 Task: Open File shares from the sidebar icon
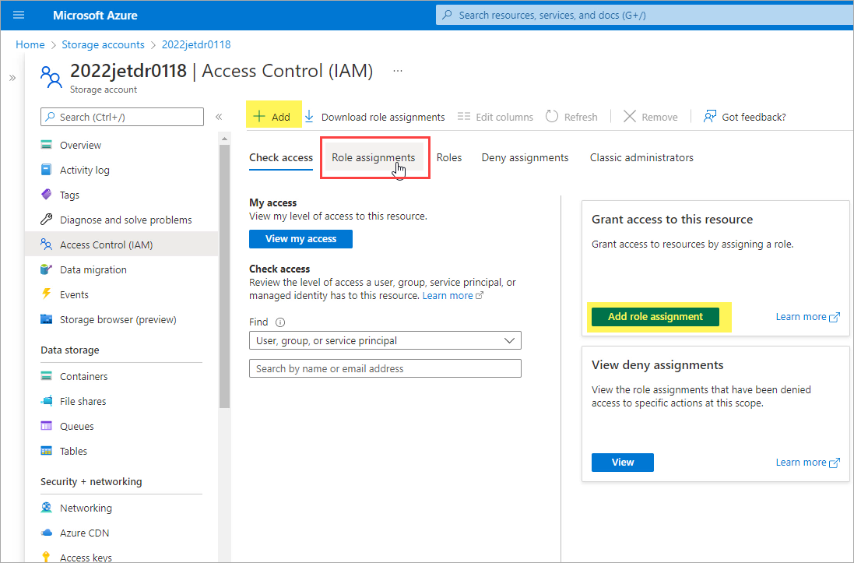click(x=47, y=401)
